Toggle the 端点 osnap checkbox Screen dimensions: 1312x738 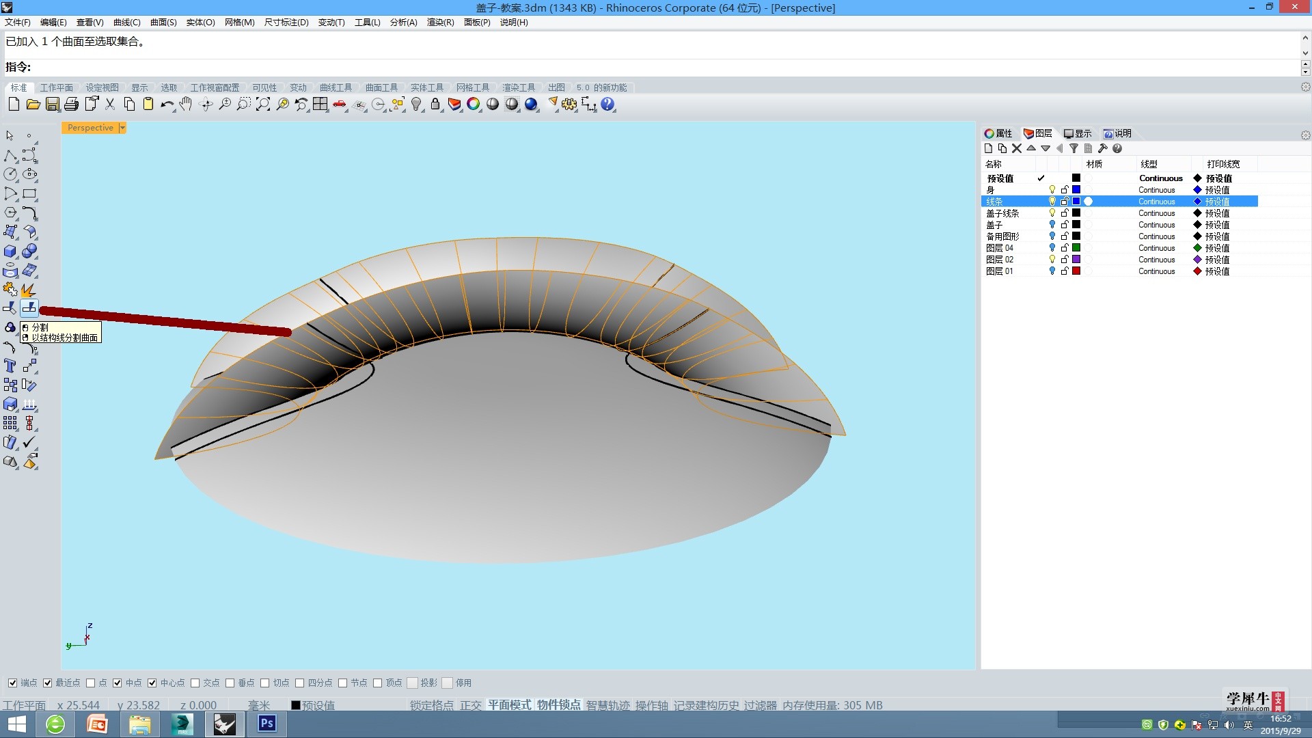click(12, 683)
